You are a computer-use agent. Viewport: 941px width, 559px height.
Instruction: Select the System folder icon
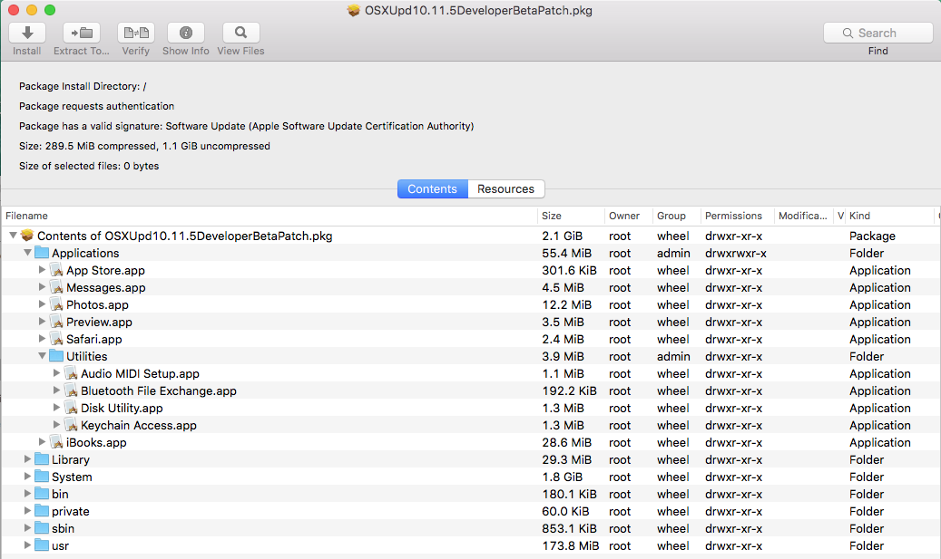click(x=42, y=477)
